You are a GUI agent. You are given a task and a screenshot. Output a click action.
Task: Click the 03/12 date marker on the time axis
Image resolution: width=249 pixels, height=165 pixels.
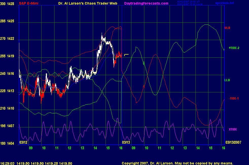pos(23,142)
